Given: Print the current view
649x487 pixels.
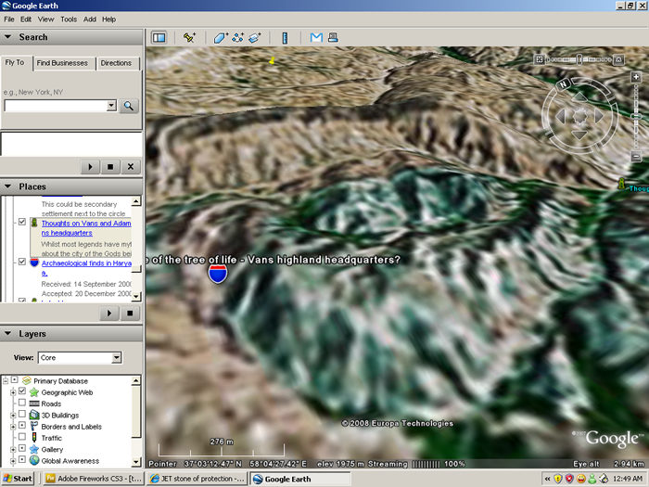Looking at the screenshot, I should 333,38.
